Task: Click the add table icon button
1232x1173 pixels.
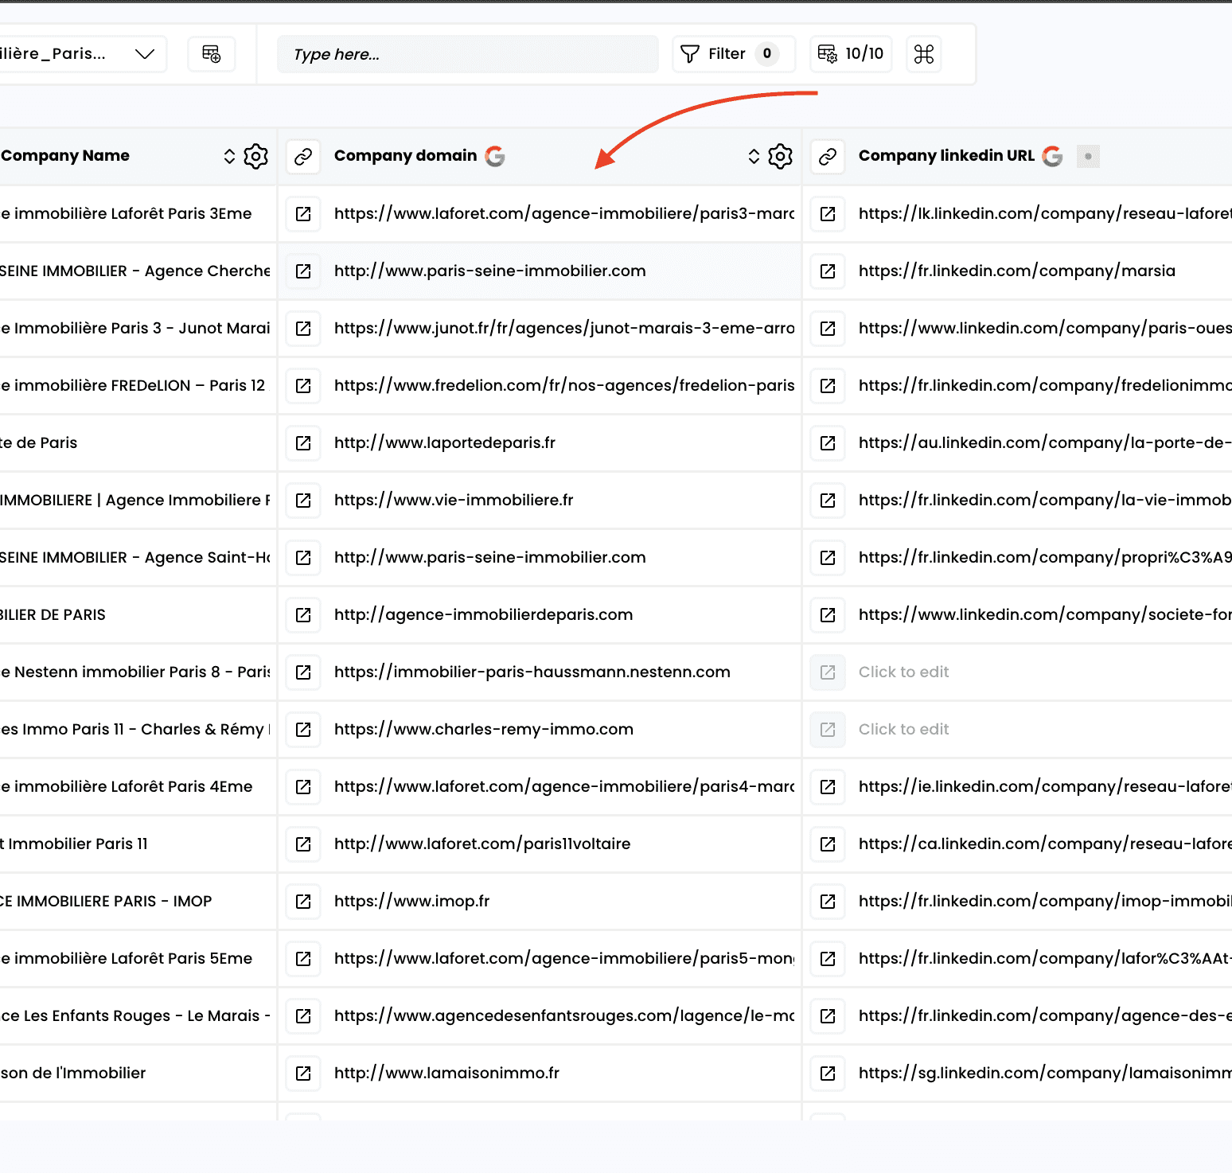Action: (212, 54)
